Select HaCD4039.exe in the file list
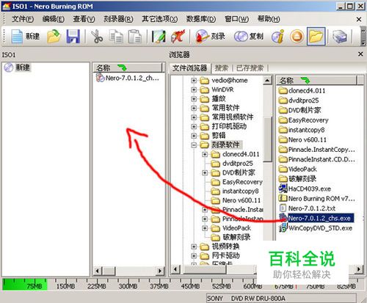Viewport: 367px width, 303px height. pyautogui.click(x=305, y=189)
